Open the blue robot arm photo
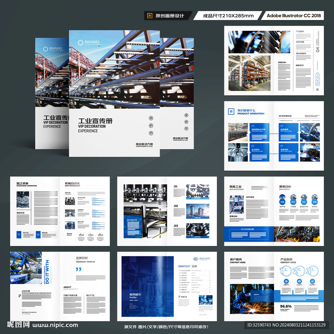The height and width of the screenshot is (334, 334). (26, 268)
